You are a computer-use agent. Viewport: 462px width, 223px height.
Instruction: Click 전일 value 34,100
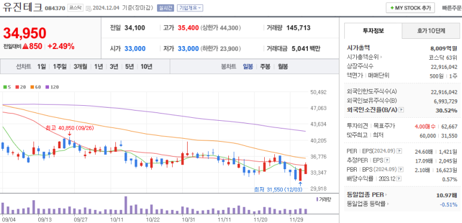(x=134, y=28)
